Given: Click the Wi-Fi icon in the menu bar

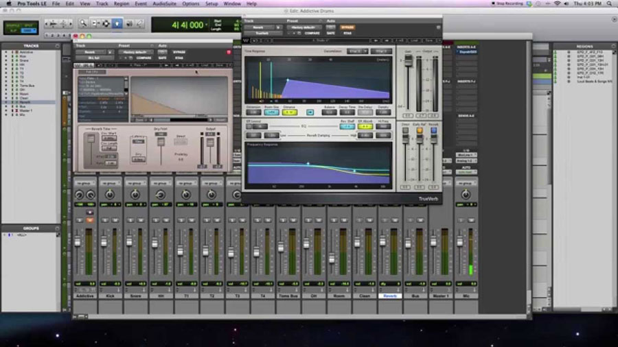Looking at the screenshot, I should tap(558, 3).
